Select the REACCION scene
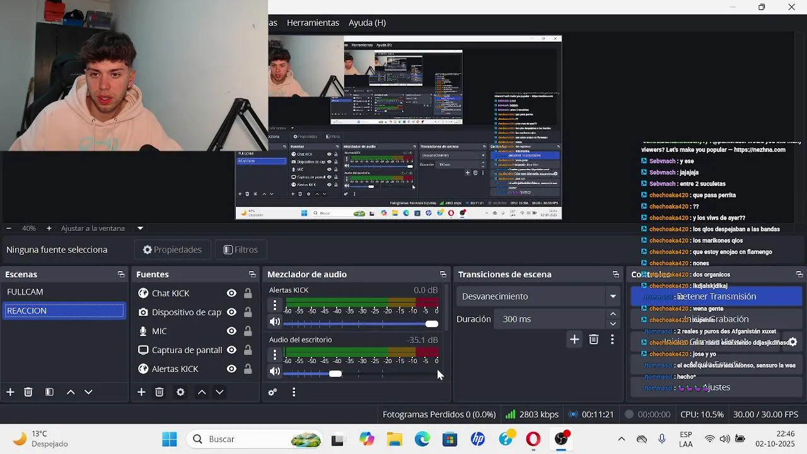This screenshot has height=454, width=807. click(x=64, y=311)
